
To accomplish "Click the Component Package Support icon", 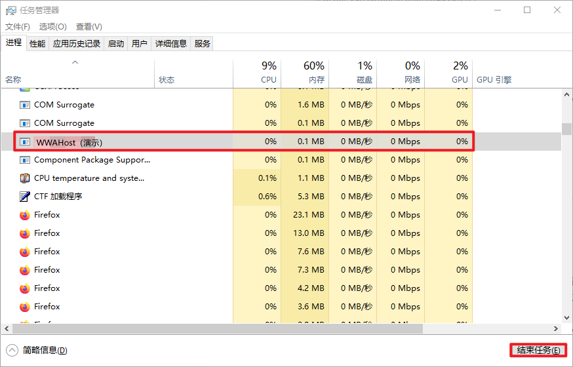I will click(x=25, y=160).
